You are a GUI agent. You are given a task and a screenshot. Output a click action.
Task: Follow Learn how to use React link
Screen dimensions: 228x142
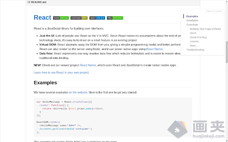pos(61,72)
